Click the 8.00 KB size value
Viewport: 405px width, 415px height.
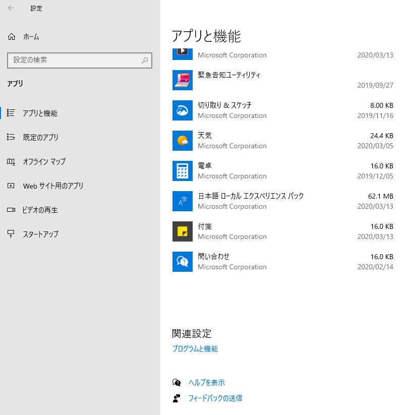382,105
